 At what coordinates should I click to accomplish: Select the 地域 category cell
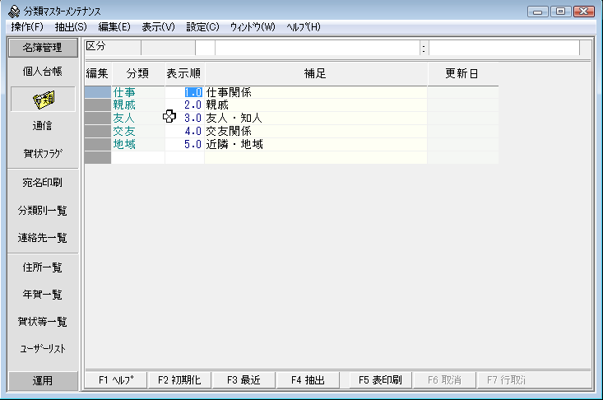137,144
